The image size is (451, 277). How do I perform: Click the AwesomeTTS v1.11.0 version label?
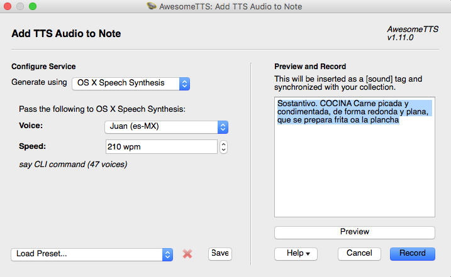pyautogui.click(x=408, y=33)
